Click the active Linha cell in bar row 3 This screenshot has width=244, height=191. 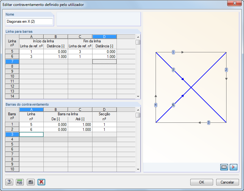point(31,135)
